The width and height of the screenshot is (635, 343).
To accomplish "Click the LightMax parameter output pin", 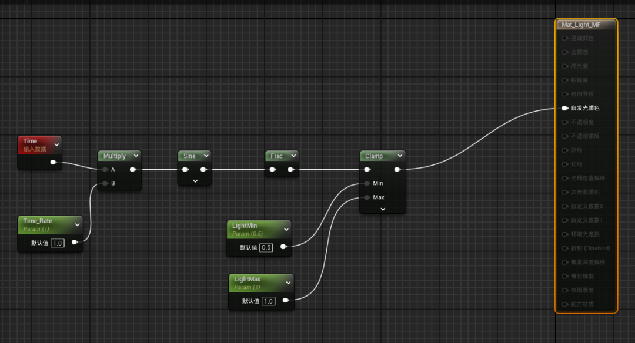I will [286, 300].
